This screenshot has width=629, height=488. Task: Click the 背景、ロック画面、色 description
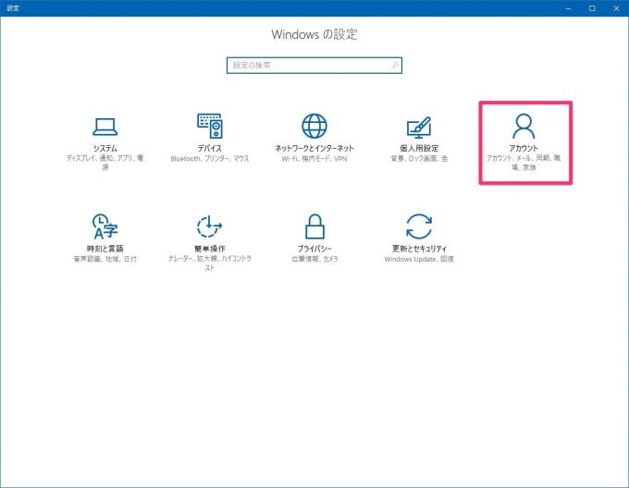pos(419,159)
